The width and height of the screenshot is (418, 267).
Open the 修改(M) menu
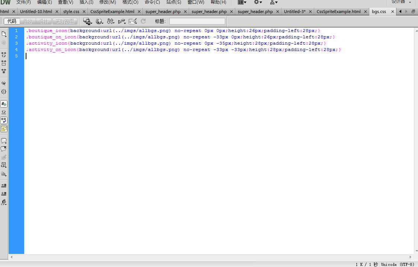tap(108, 2)
